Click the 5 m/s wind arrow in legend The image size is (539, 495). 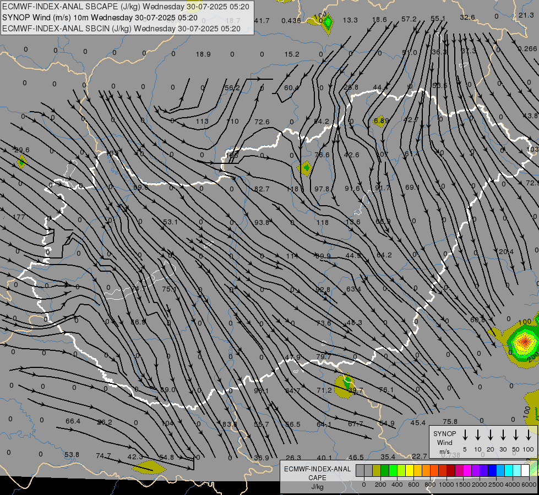(465, 435)
